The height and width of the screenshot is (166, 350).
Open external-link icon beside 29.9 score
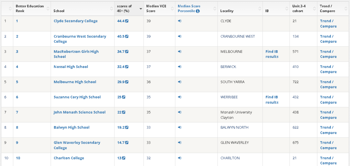[x=127, y=82]
